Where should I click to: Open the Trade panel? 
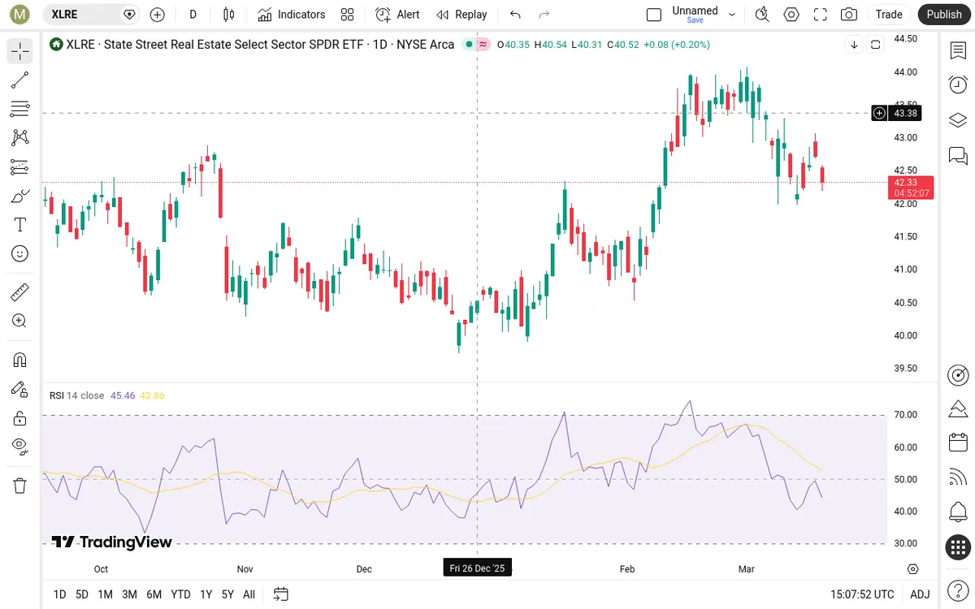(x=889, y=15)
